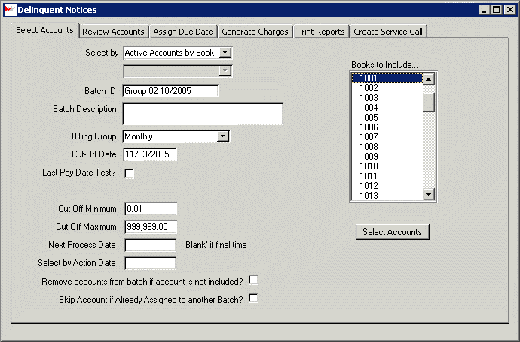Focus the Next Process Date field
Screen dimensions: 520x342
[x=150, y=245]
